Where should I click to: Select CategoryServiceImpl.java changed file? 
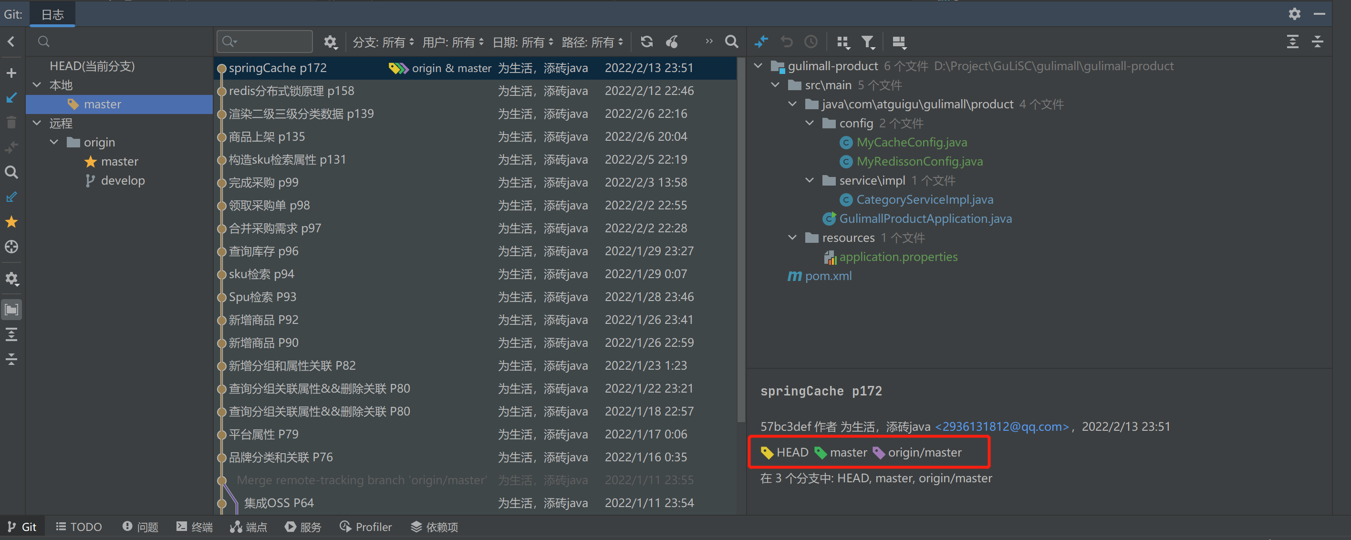click(925, 200)
